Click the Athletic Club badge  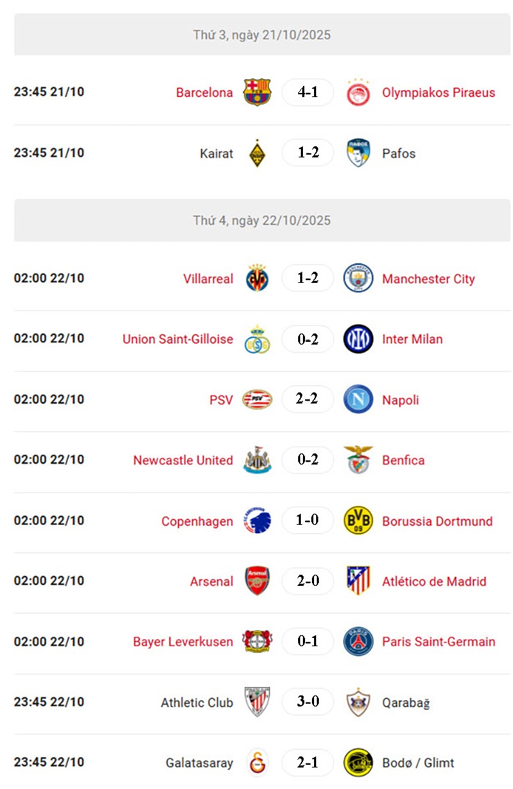point(257,702)
